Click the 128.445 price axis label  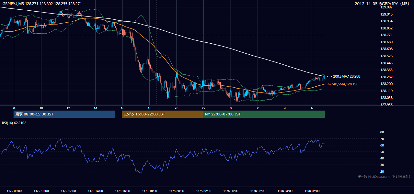[386, 63]
